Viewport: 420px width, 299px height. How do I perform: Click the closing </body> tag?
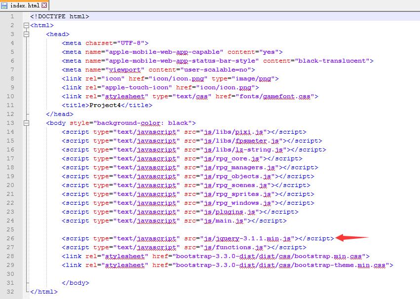pos(76,283)
